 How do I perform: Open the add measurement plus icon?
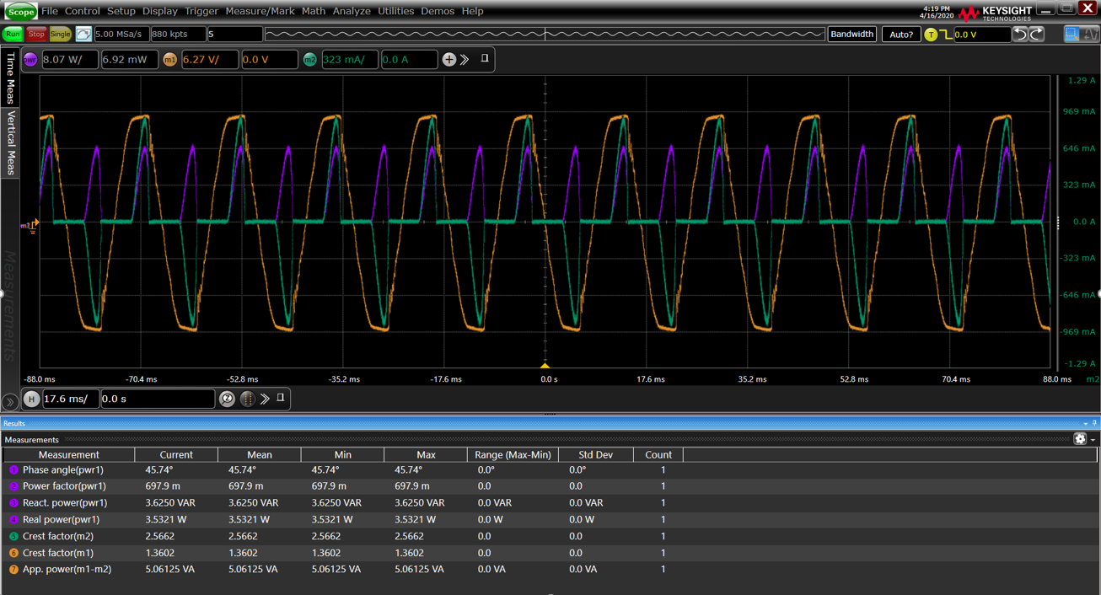[449, 60]
